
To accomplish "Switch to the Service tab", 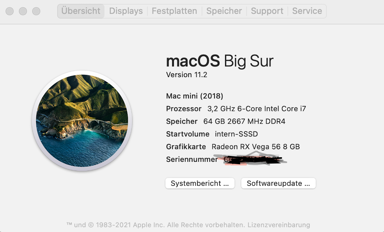I will [307, 11].
